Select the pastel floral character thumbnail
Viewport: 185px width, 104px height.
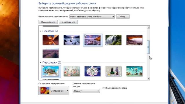71,71
